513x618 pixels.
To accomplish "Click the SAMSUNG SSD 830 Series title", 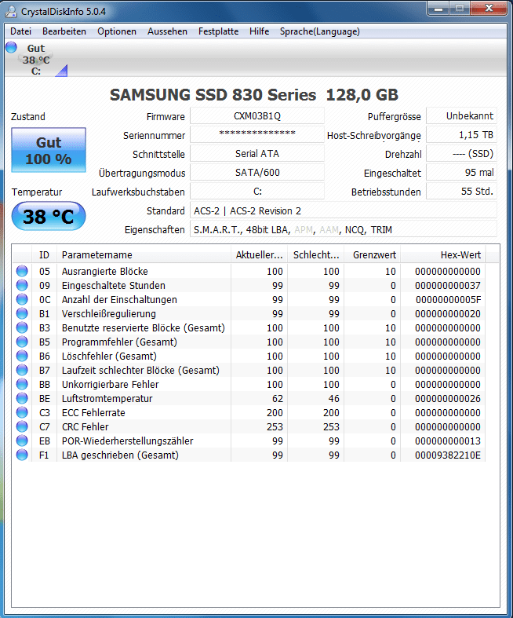I will pos(254,95).
